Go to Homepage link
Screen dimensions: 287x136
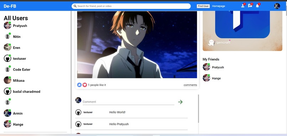[x=219, y=6]
